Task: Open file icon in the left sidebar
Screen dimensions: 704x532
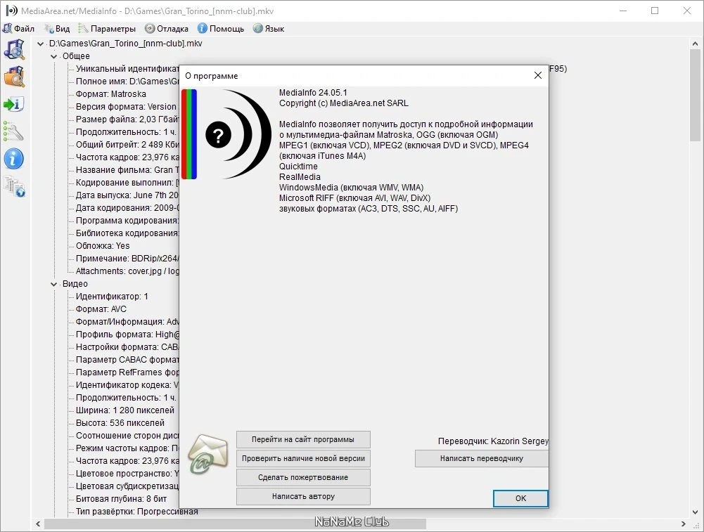Action: 14,49
